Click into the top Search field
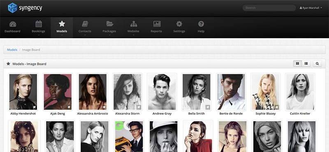The height and width of the screenshot is (152, 329). click(x=269, y=8)
